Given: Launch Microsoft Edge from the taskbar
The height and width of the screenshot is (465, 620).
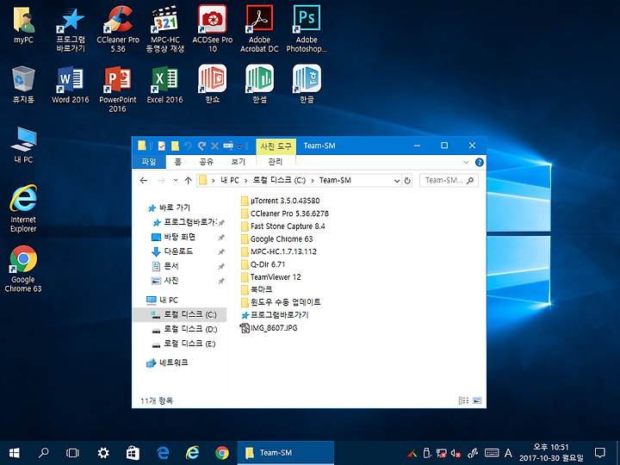Looking at the screenshot, I should coord(163,453).
